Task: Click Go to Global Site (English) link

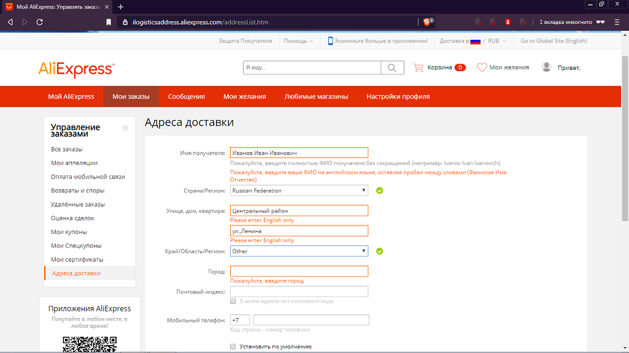Action: 554,41
